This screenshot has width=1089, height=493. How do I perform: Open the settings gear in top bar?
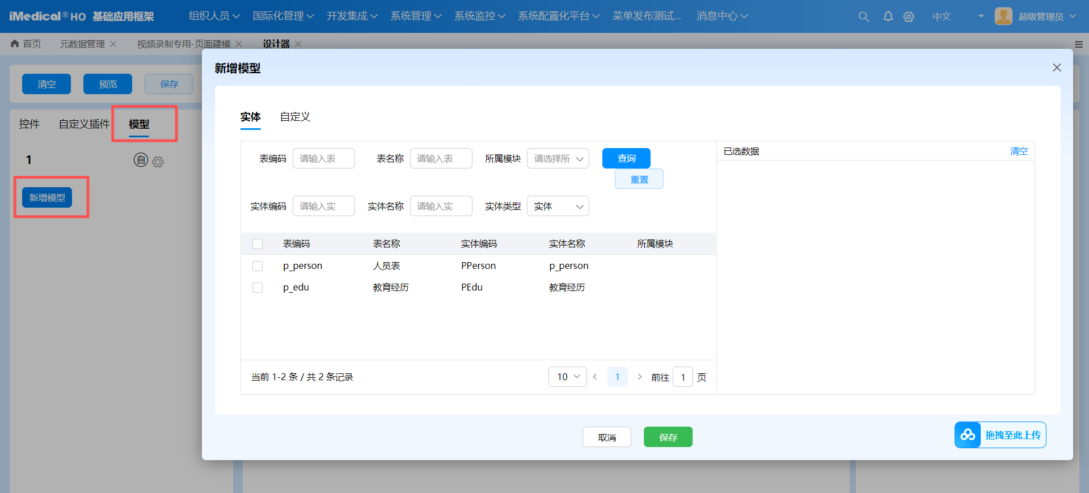click(909, 16)
